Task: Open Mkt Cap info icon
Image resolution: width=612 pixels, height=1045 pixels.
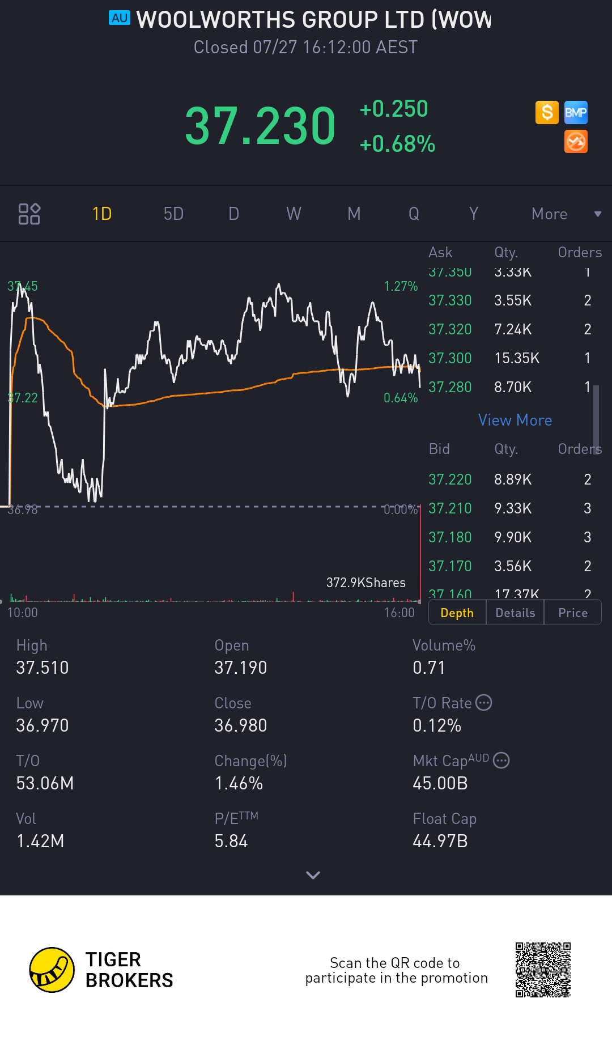Action: coord(501,760)
